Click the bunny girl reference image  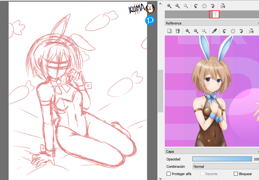pos(212,91)
